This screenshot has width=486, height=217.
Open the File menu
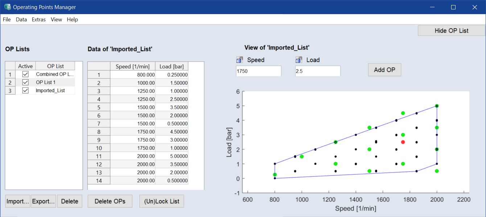7,20
